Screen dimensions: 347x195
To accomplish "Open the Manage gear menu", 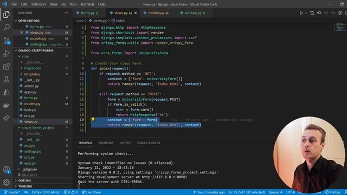I will (x=7, y=183).
